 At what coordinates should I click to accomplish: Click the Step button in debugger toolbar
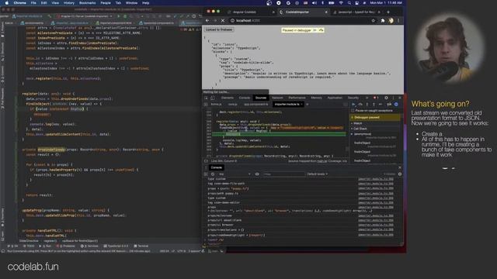(381, 105)
